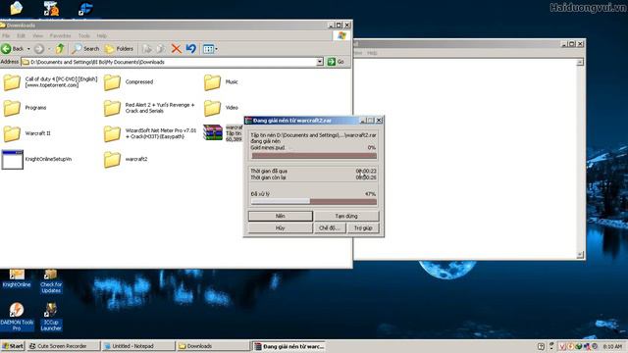Screen dimensions: 628x353
Task: Click the WinRAR icon in dialog title bar
Action: pos(248,121)
